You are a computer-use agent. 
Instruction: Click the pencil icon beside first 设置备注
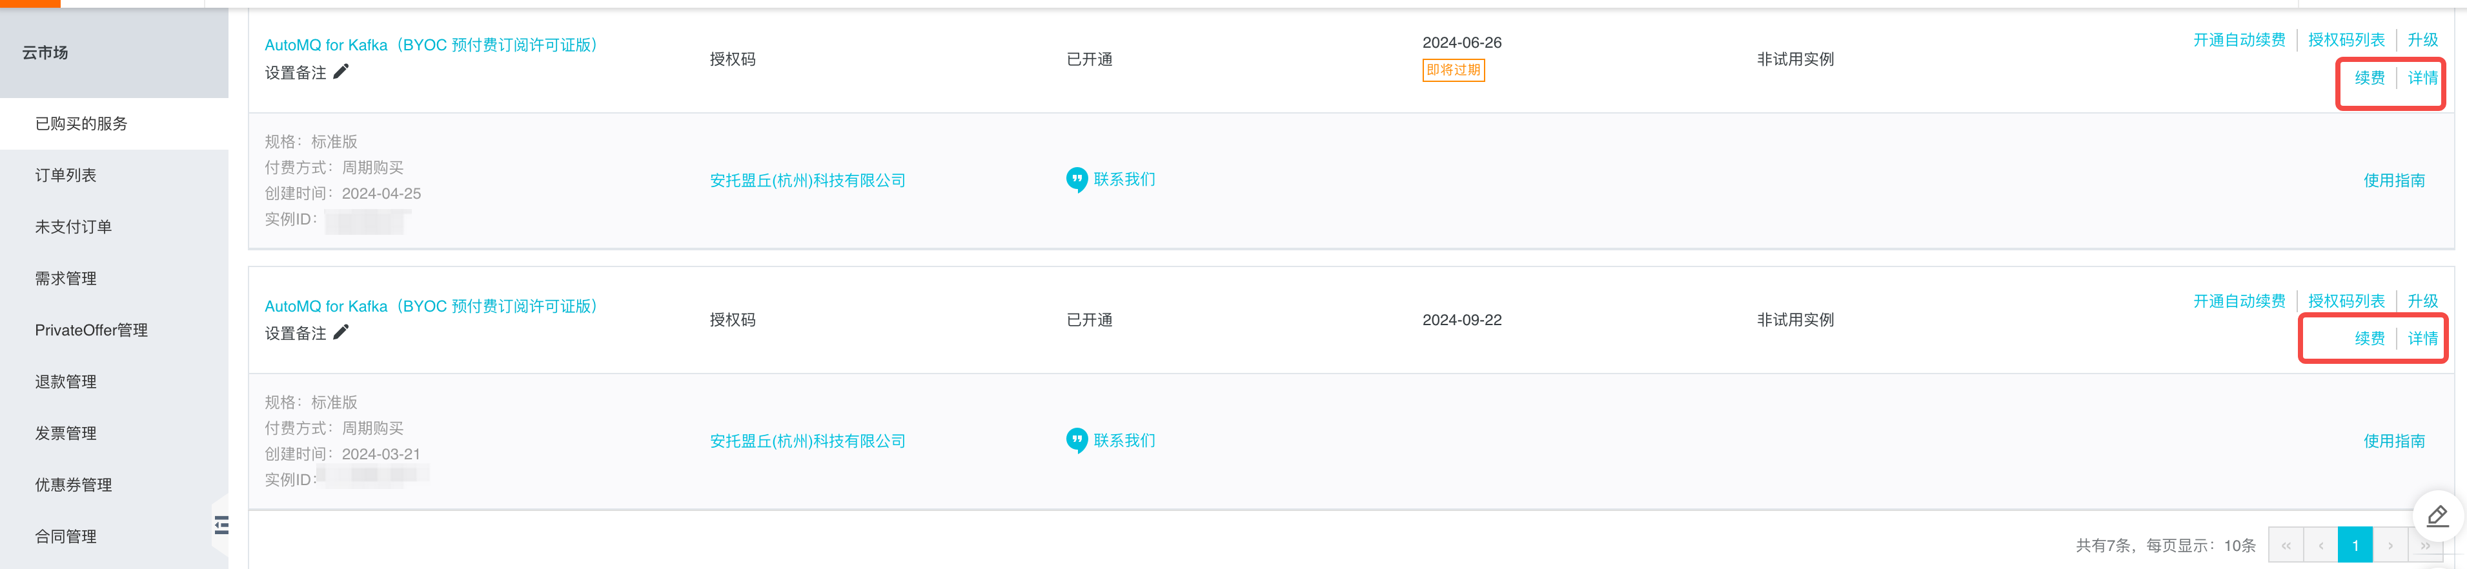tap(341, 71)
